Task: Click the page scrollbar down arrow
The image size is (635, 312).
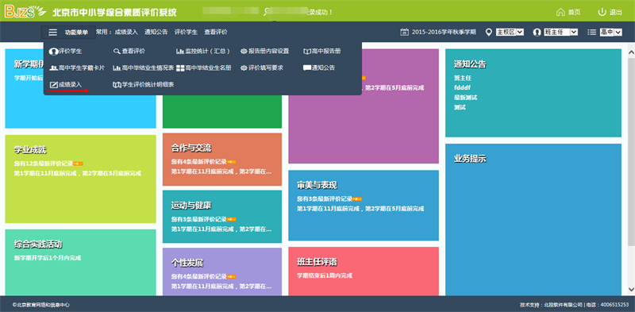Action: (631, 289)
